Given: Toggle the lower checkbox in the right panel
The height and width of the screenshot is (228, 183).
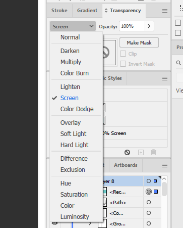Looking at the screenshot, I should tap(178, 33).
